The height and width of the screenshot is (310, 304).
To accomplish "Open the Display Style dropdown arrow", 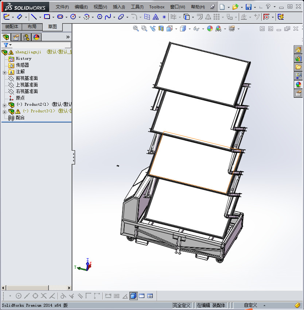I will (x=190, y=29).
